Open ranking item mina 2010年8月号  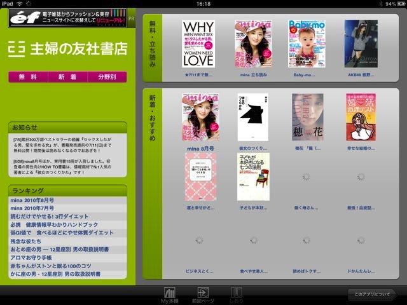click(x=67, y=200)
